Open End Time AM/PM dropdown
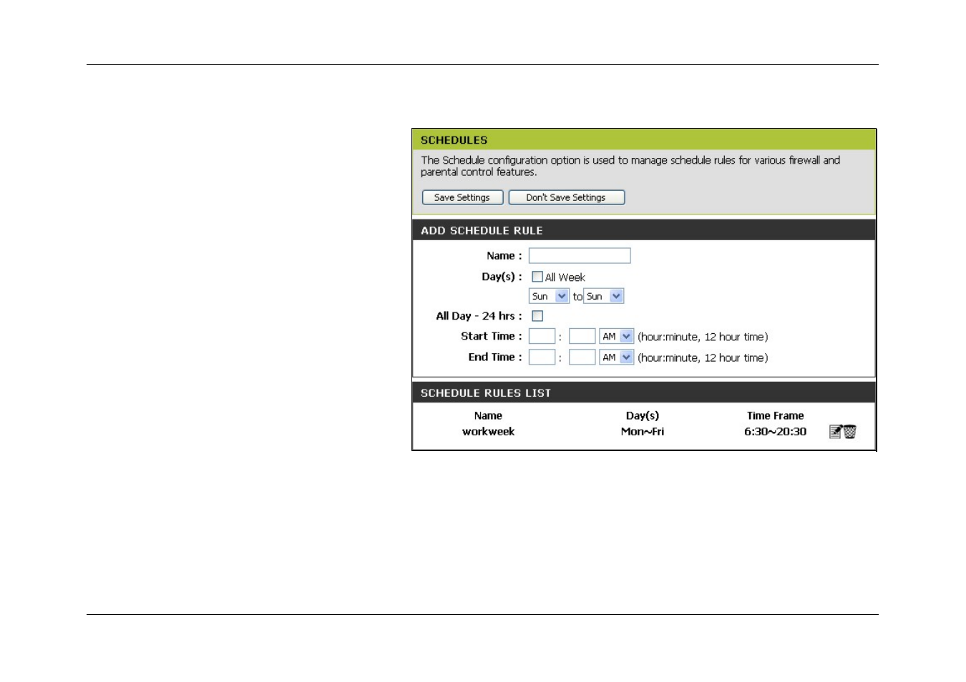The height and width of the screenshot is (682, 966). (617, 357)
